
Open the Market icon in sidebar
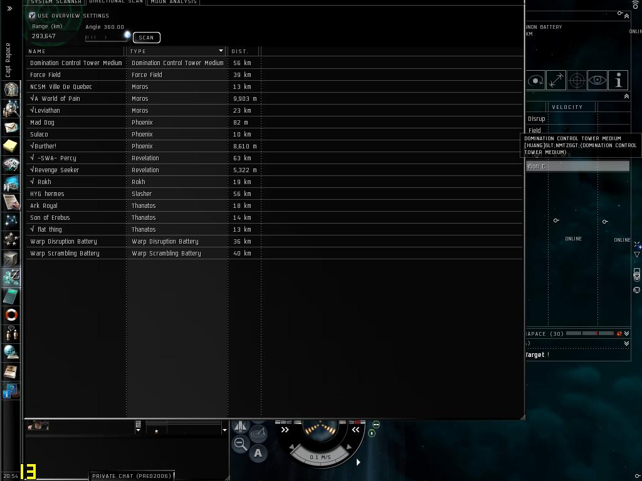tap(11, 184)
